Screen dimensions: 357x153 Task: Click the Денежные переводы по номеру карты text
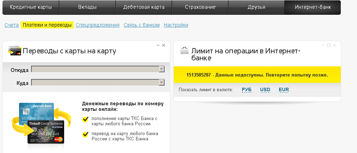click(x=123, y=107)
